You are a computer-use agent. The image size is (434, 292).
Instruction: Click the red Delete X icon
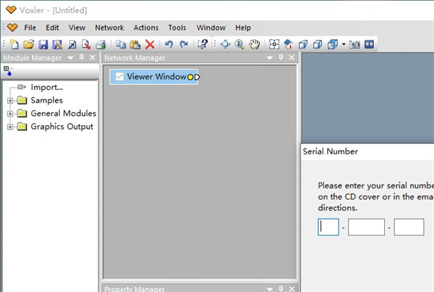[x=150, y=44]
